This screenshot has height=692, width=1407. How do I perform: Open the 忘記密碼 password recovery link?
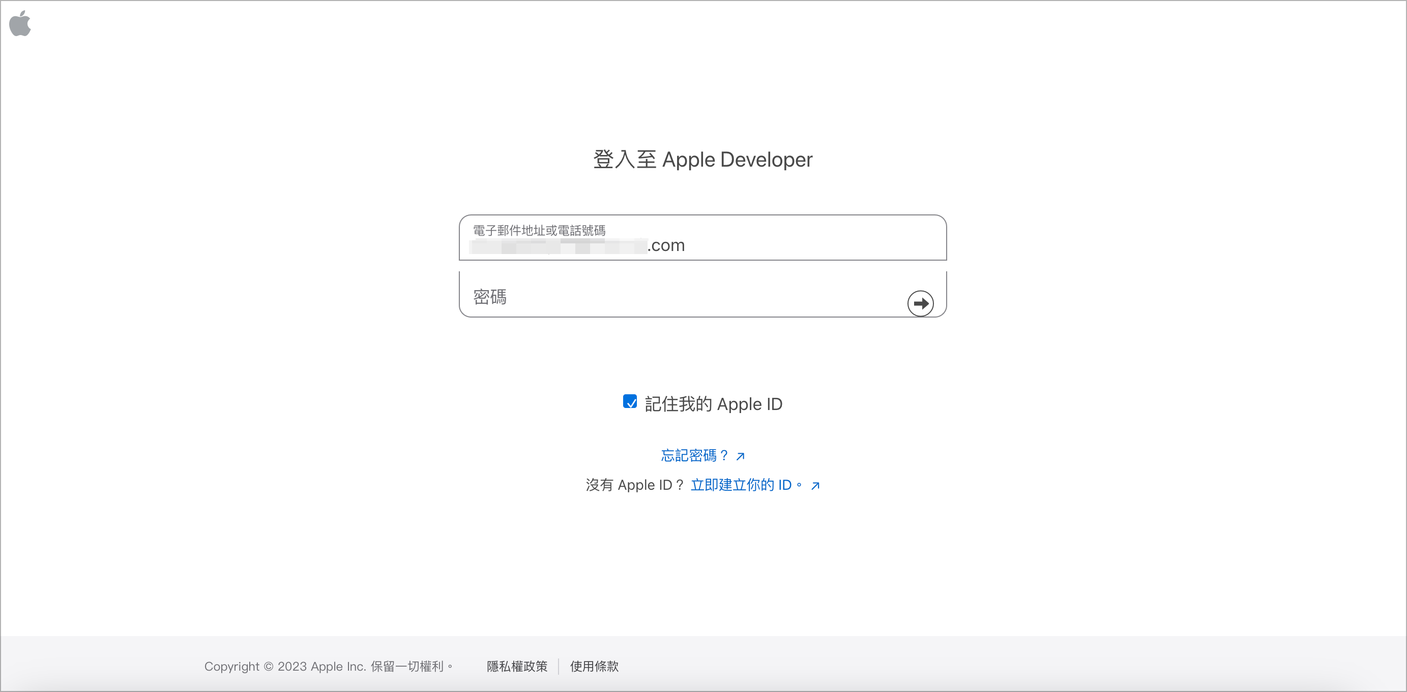tap(694, 455)
